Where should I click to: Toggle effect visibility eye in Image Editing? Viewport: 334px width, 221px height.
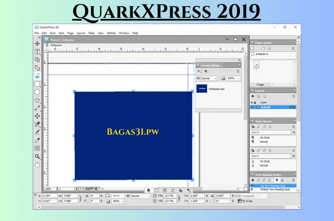point(198,78)
